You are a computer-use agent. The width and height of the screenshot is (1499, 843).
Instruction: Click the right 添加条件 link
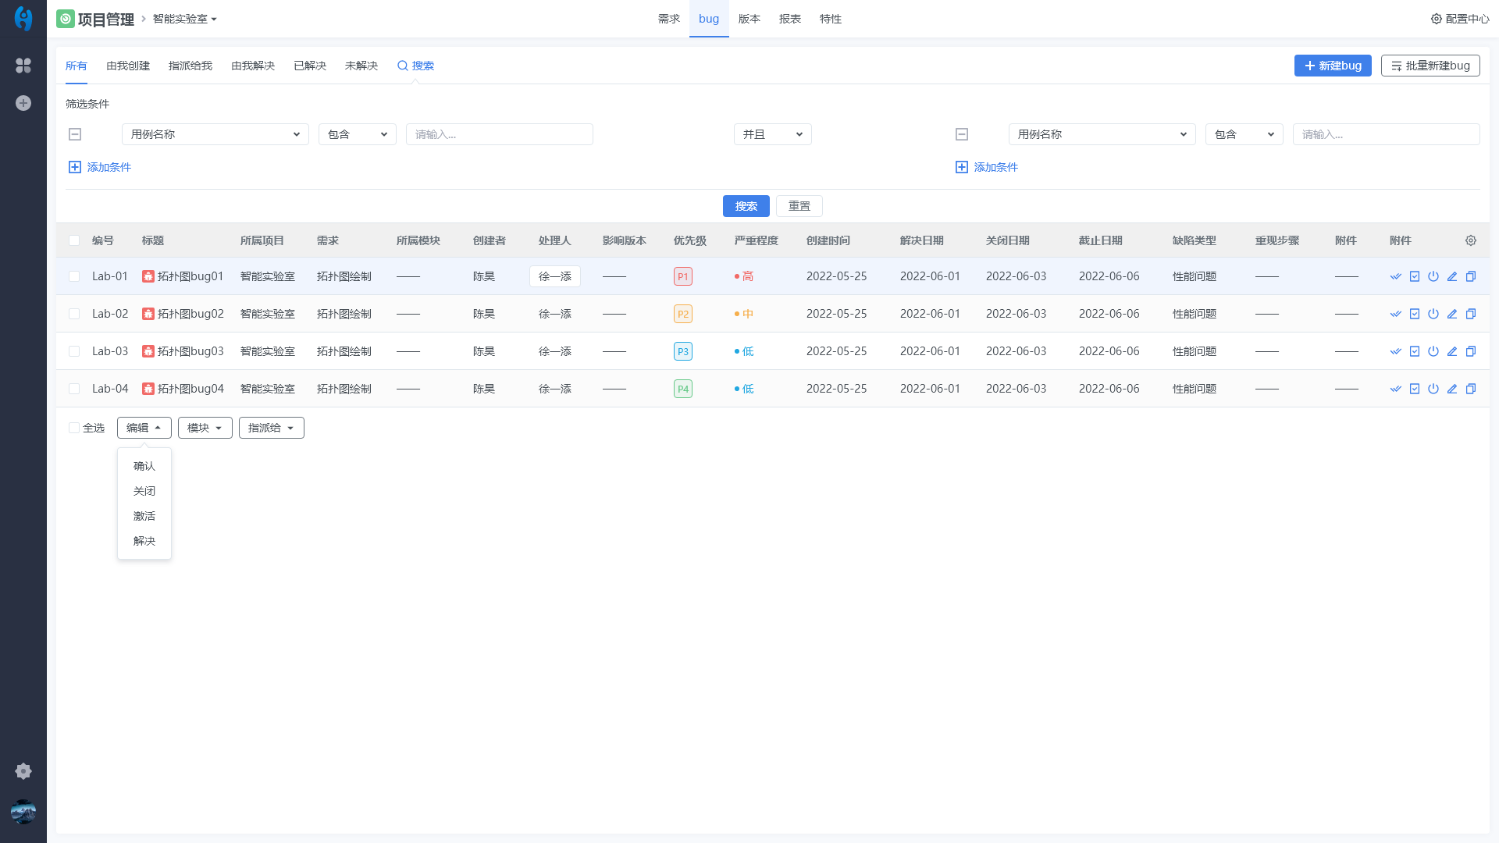point(987,167)
